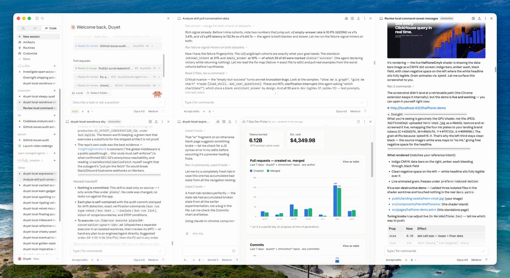Click the panel icon in Analyze skill pane header
The image size is (510, 278).
point(353,19)
